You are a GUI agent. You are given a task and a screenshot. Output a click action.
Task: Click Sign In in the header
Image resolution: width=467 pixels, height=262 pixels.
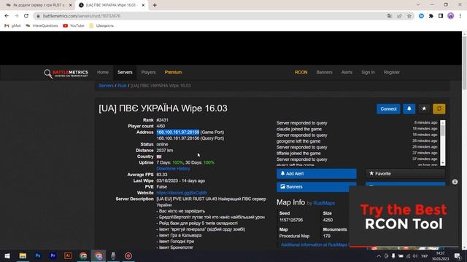click(368, 72)
